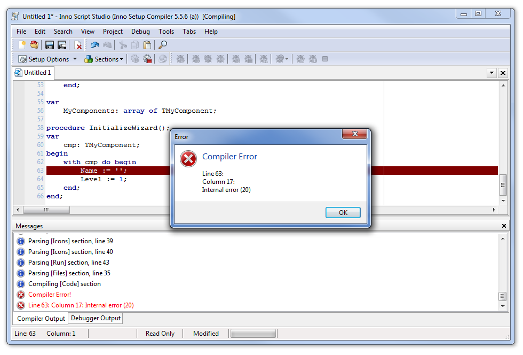Screen dimensions: 523x355
Task: Close the Messages panel
Action: tap(504, 226)
